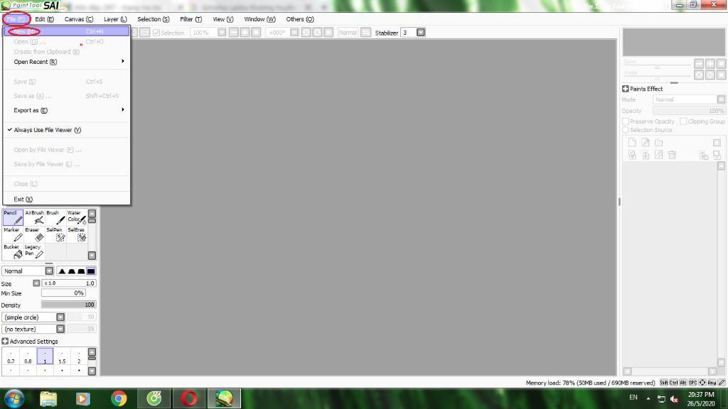The image size is (728, 409).
Task: Select the Bucket fill tool
Action: [x=13, y=252]
